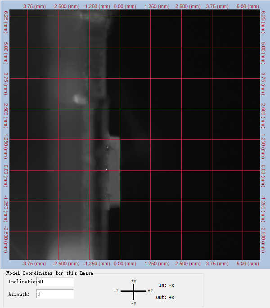Click the Azimuth input field
The width and height of the screenshot is (270, 308).
coord(55,294)
